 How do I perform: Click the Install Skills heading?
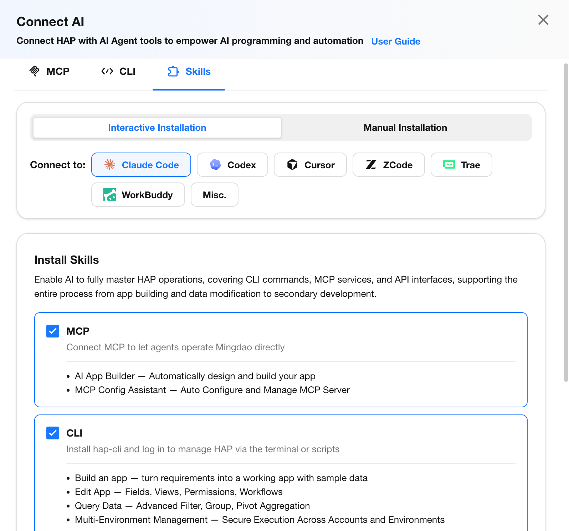pyautogui.click(x=67, y=260)
